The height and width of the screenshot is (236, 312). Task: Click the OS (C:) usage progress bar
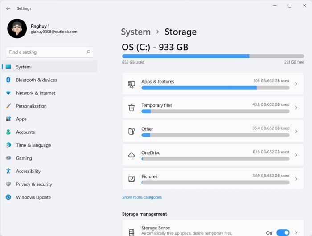point(213,56)
